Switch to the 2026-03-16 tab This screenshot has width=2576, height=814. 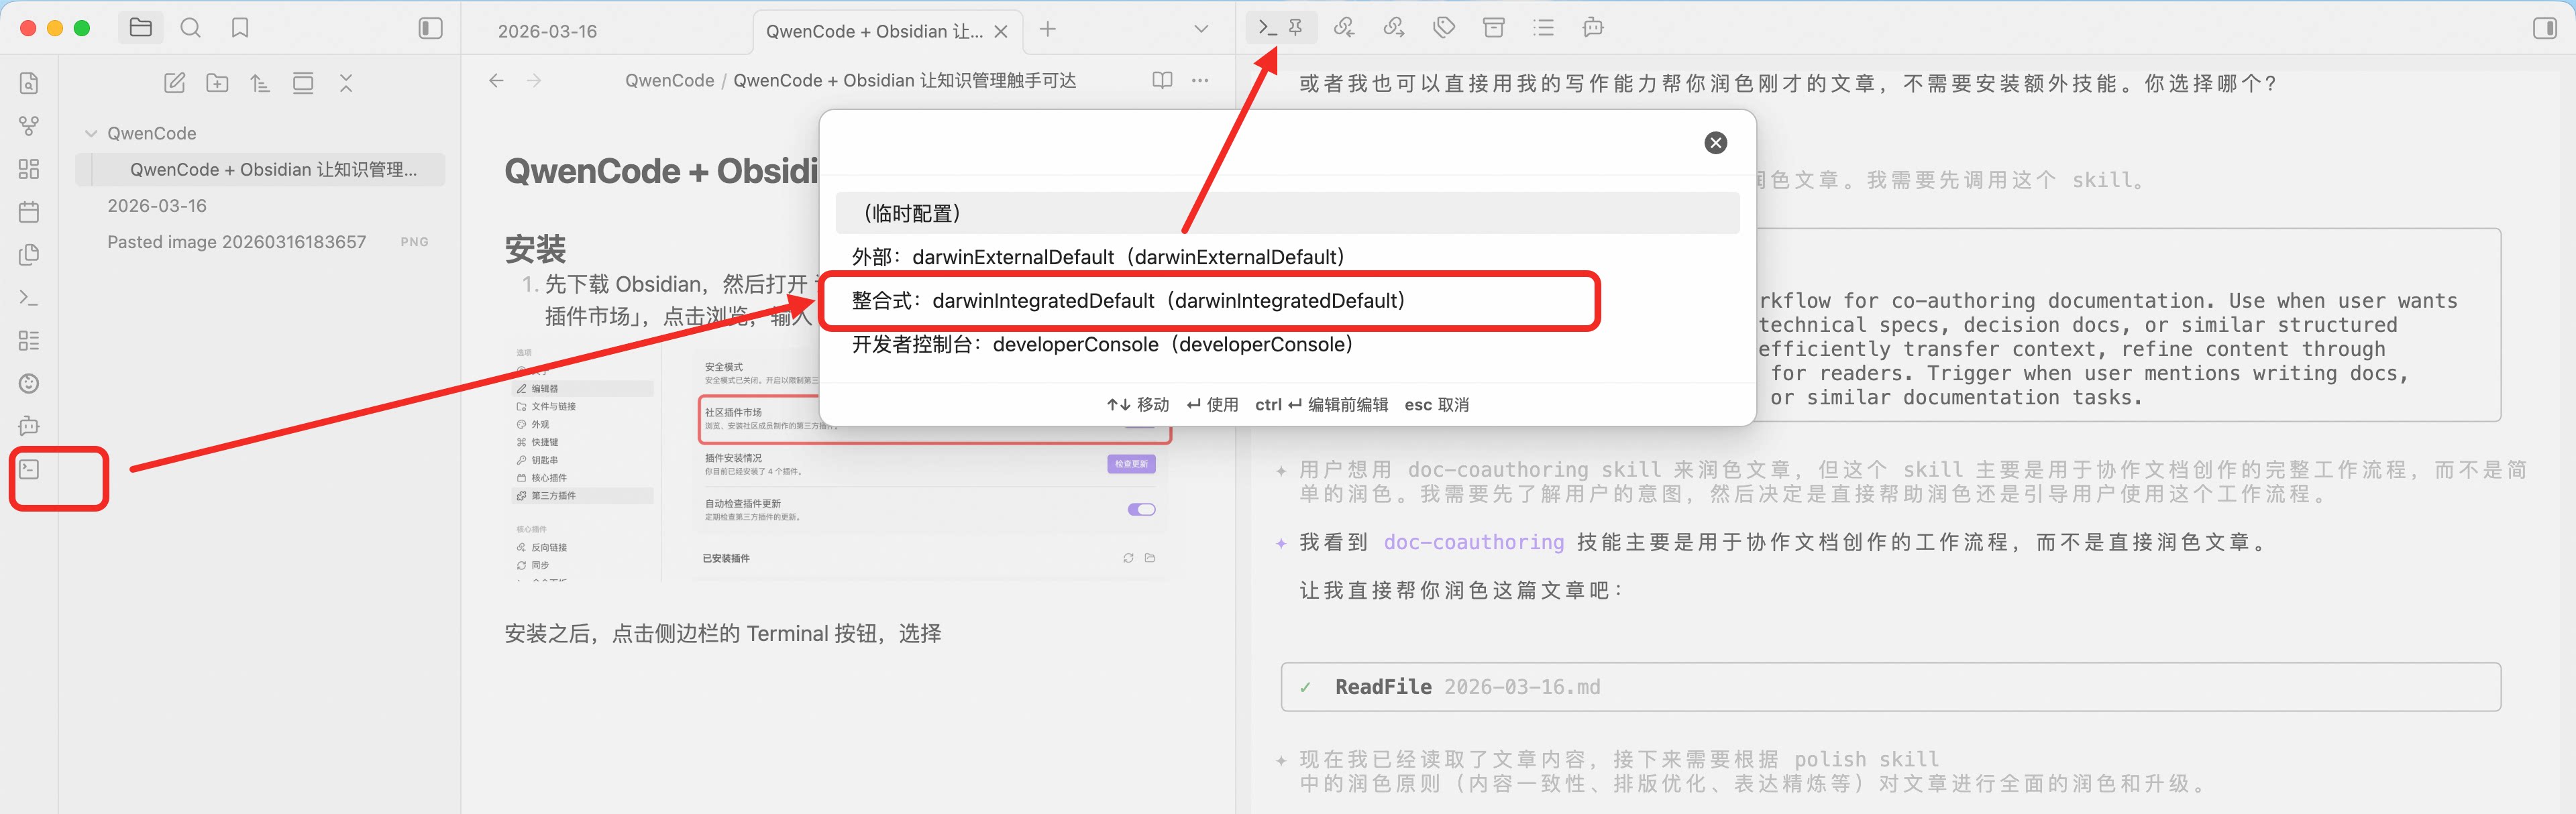coord(547,31)
